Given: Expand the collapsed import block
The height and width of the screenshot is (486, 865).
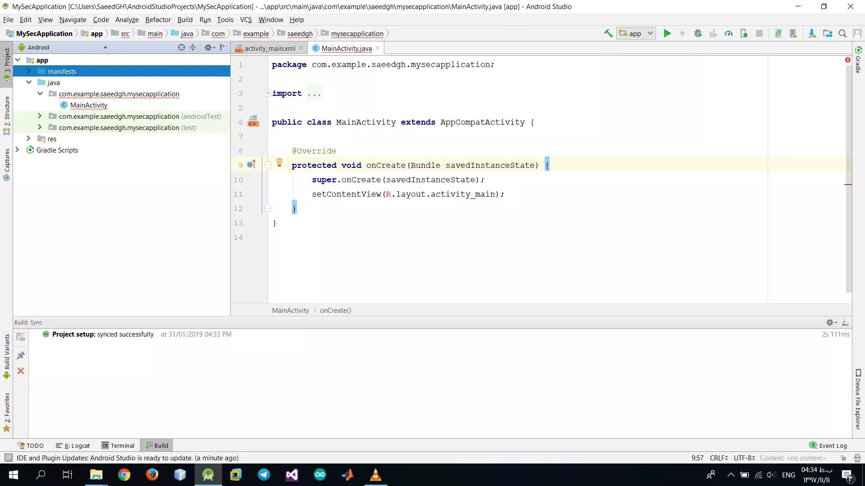Looking at the screenshot, I should coord(268,93).
